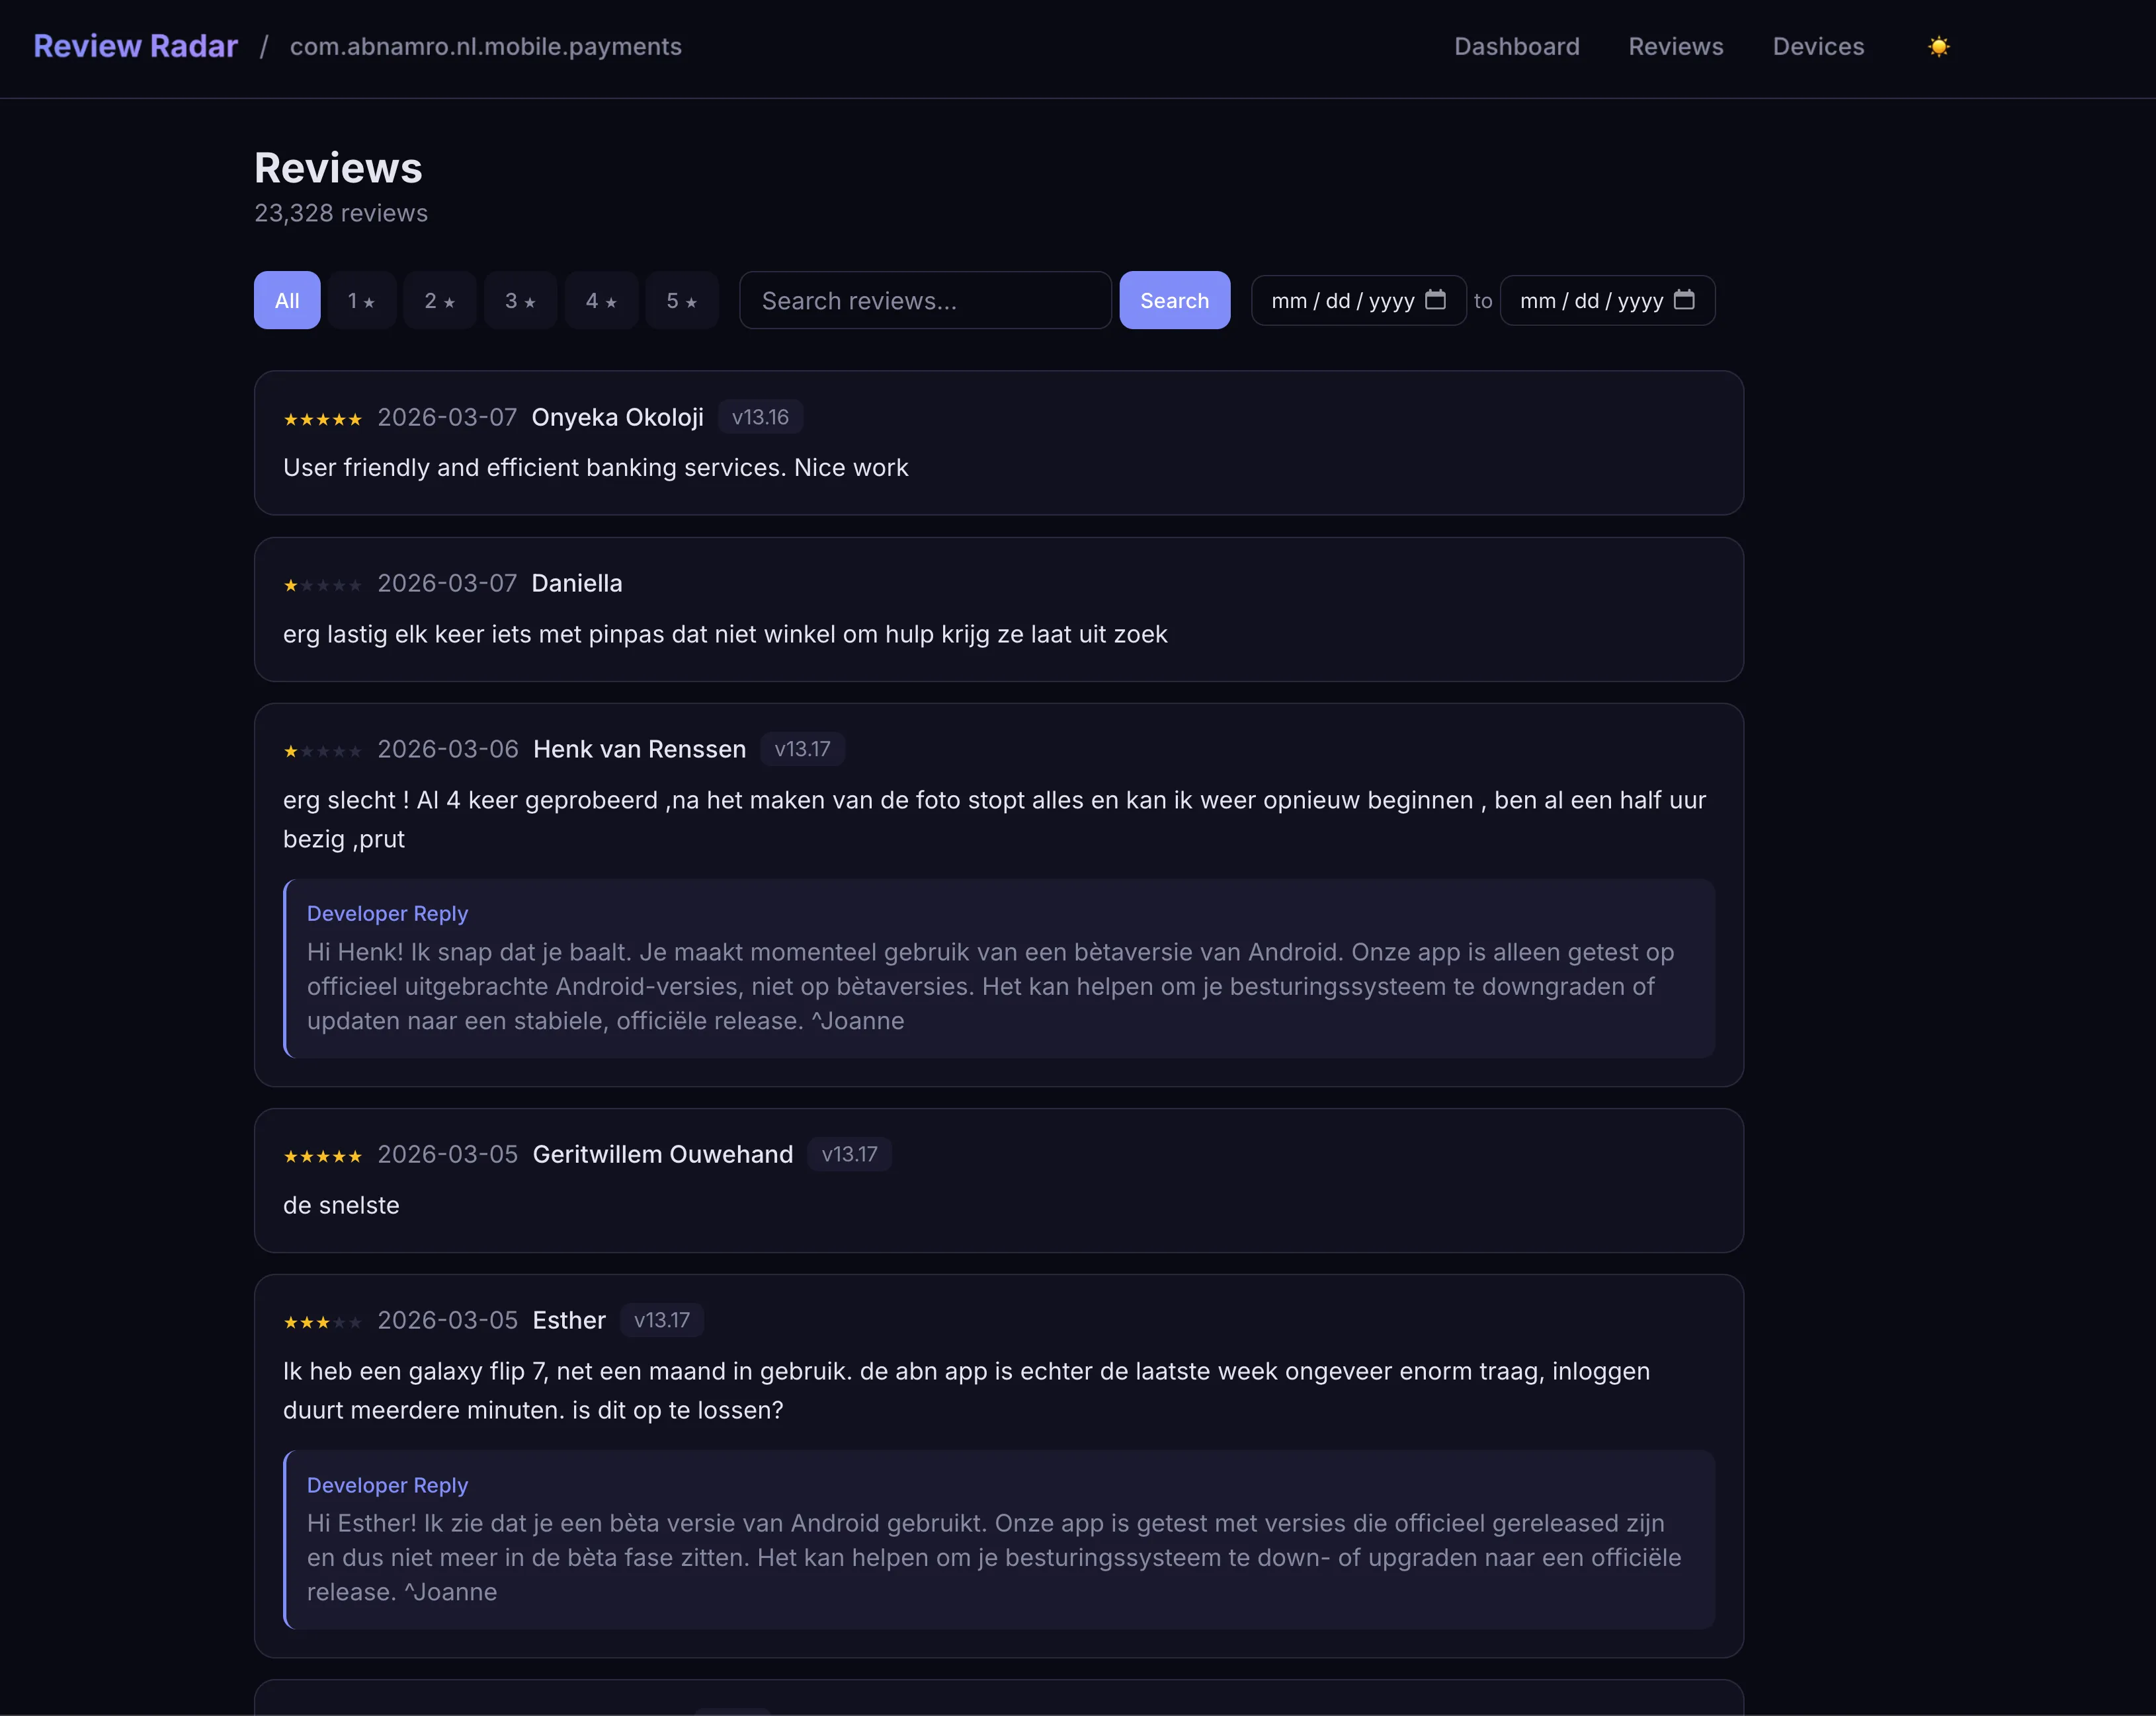Click inside the search reviews field
This screenshot has height=1716, width=2156.
[924, 300]
